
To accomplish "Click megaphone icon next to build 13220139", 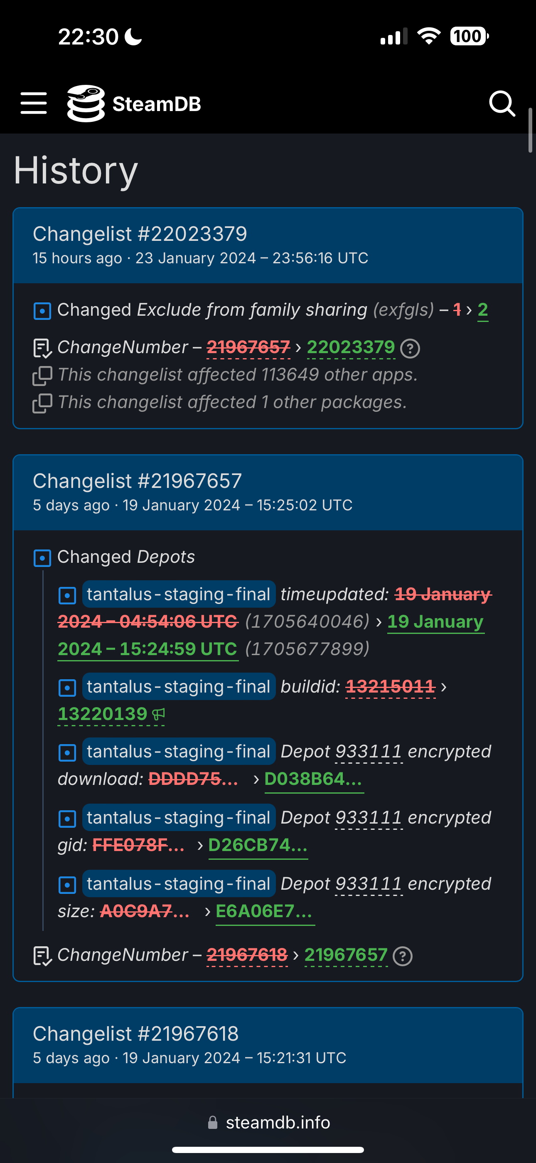I will [158, 714].
